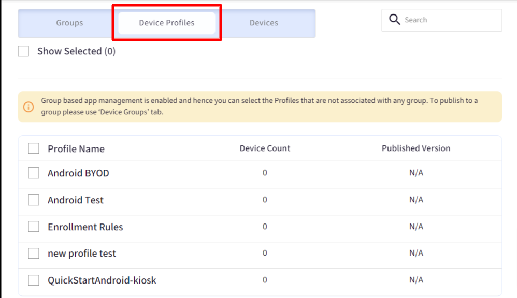This screenshot has height=298, width=517.
Task: Click the Show Selected (0) label
Action: [x=77, y=51]
